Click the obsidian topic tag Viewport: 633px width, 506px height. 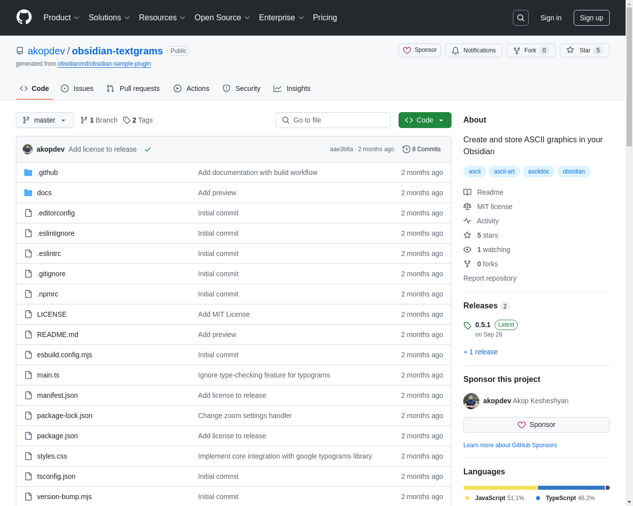574,171
